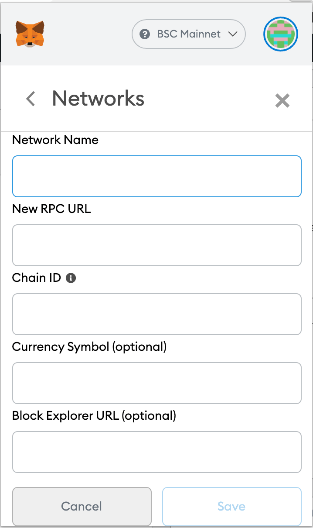
Task: Close the Networks settings panel with the X
Action: tap(282, 101)
